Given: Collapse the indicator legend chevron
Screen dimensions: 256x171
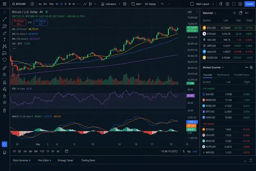Looking at the screenshot, I should point(14,48).
